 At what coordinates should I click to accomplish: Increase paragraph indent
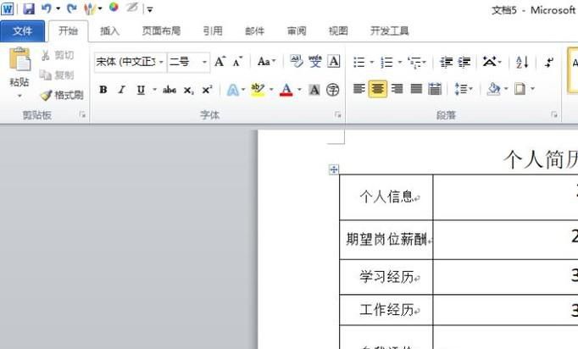click(x=464, y=62)
